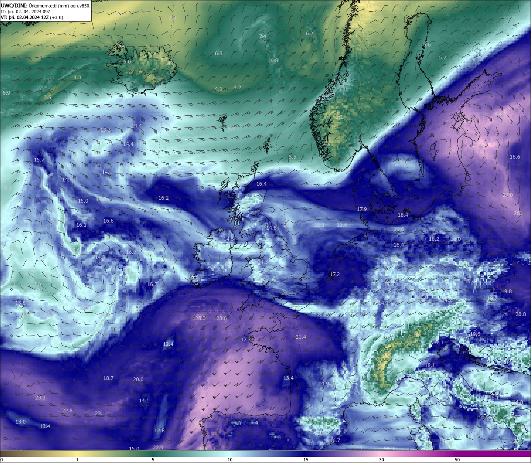Click the 13.0 value on the map
The height and width of the screenshot is (463, 531).
[20, 421]
